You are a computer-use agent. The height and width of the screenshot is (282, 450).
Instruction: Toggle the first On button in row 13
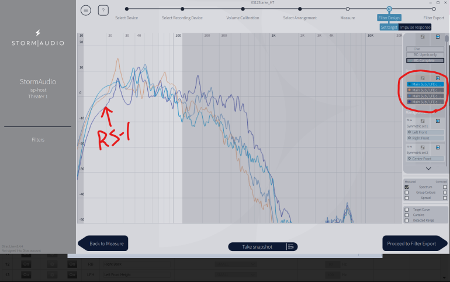[26, 275]
